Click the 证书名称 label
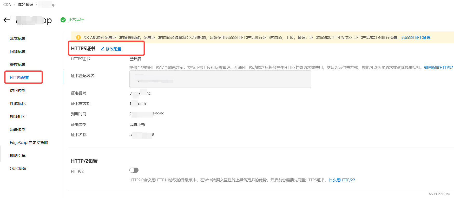The image size is (454, 198). click(79, 135)
